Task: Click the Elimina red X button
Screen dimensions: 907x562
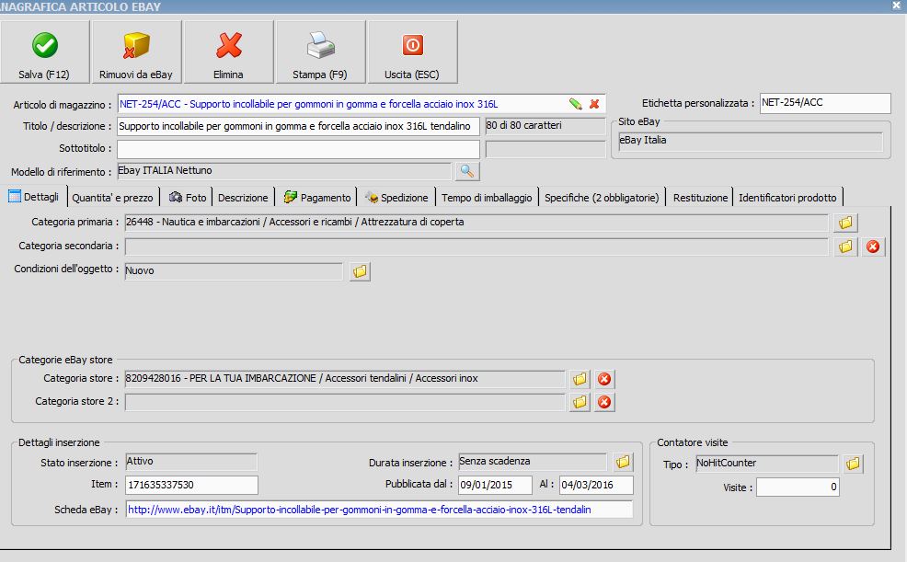Action: coord(228,52)
